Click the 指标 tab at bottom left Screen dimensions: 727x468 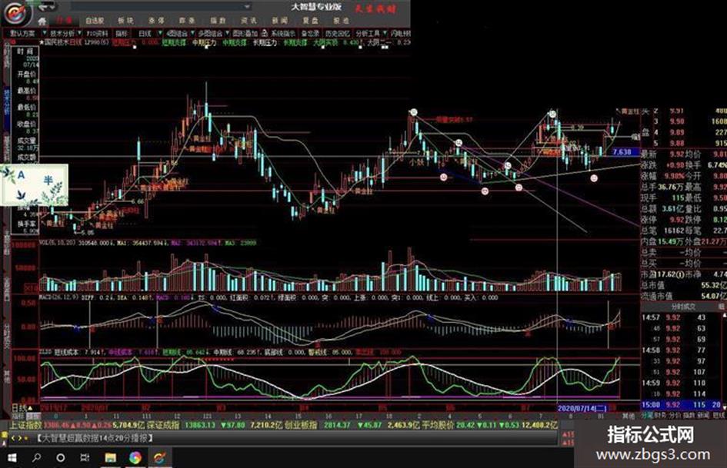click(x=18, y=416)
